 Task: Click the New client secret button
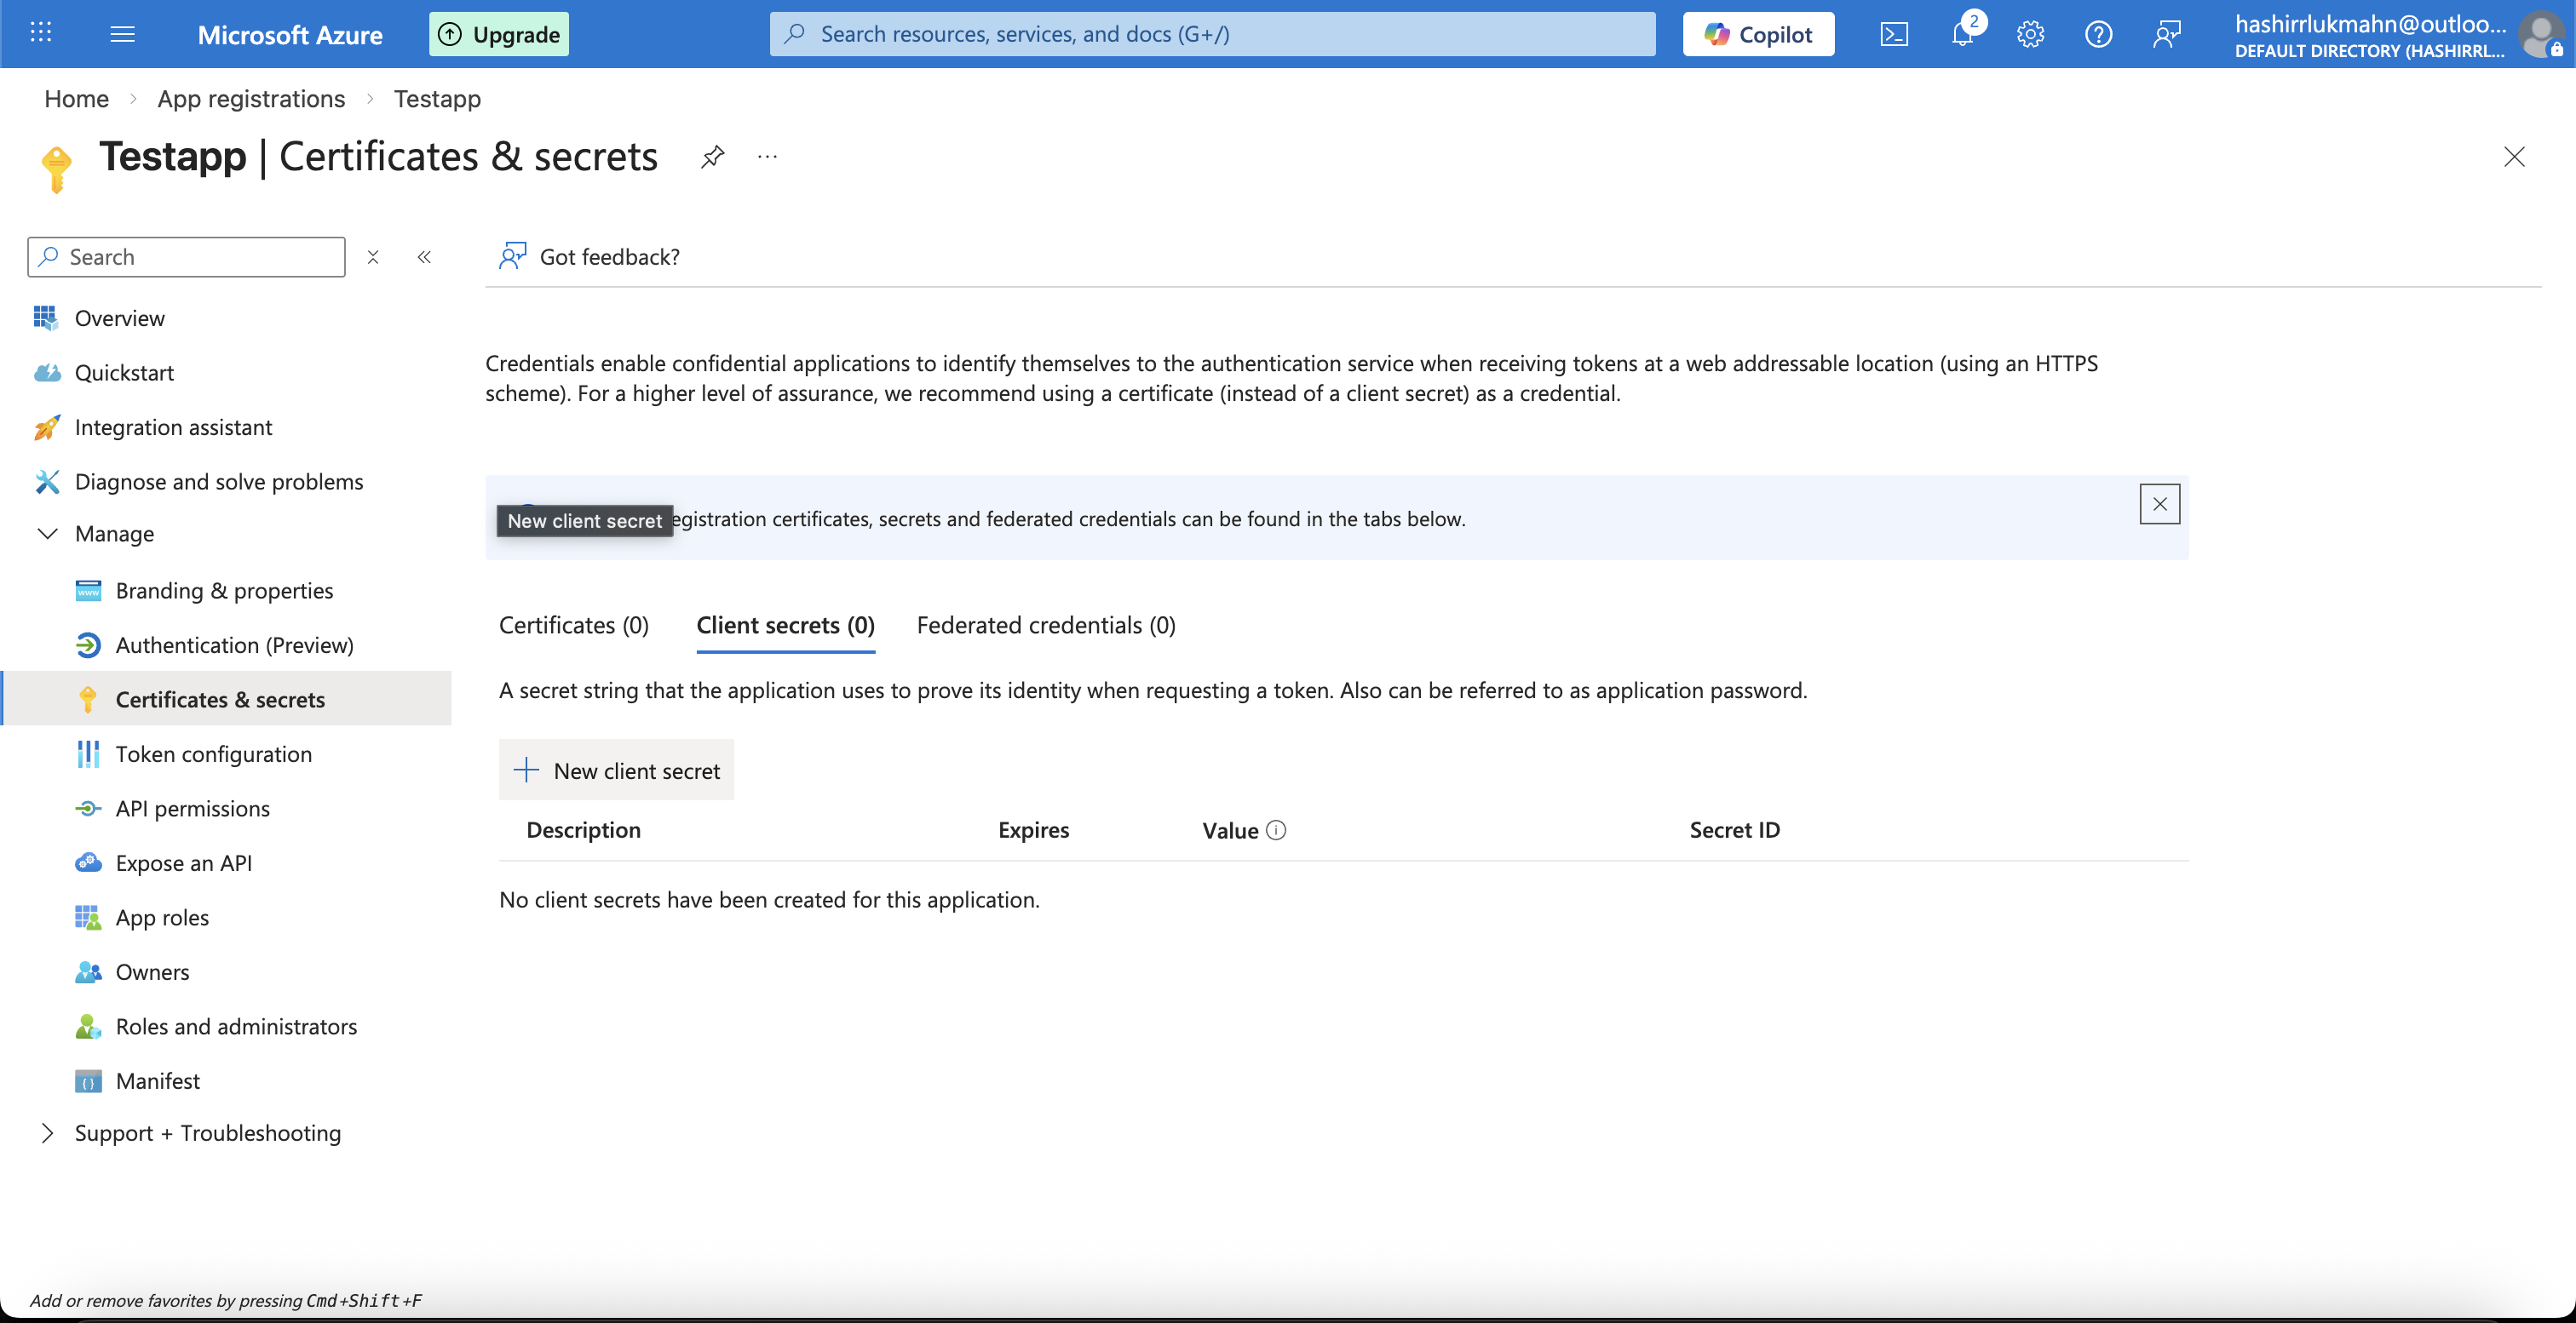pyautogui.click(x=616, y=770)
